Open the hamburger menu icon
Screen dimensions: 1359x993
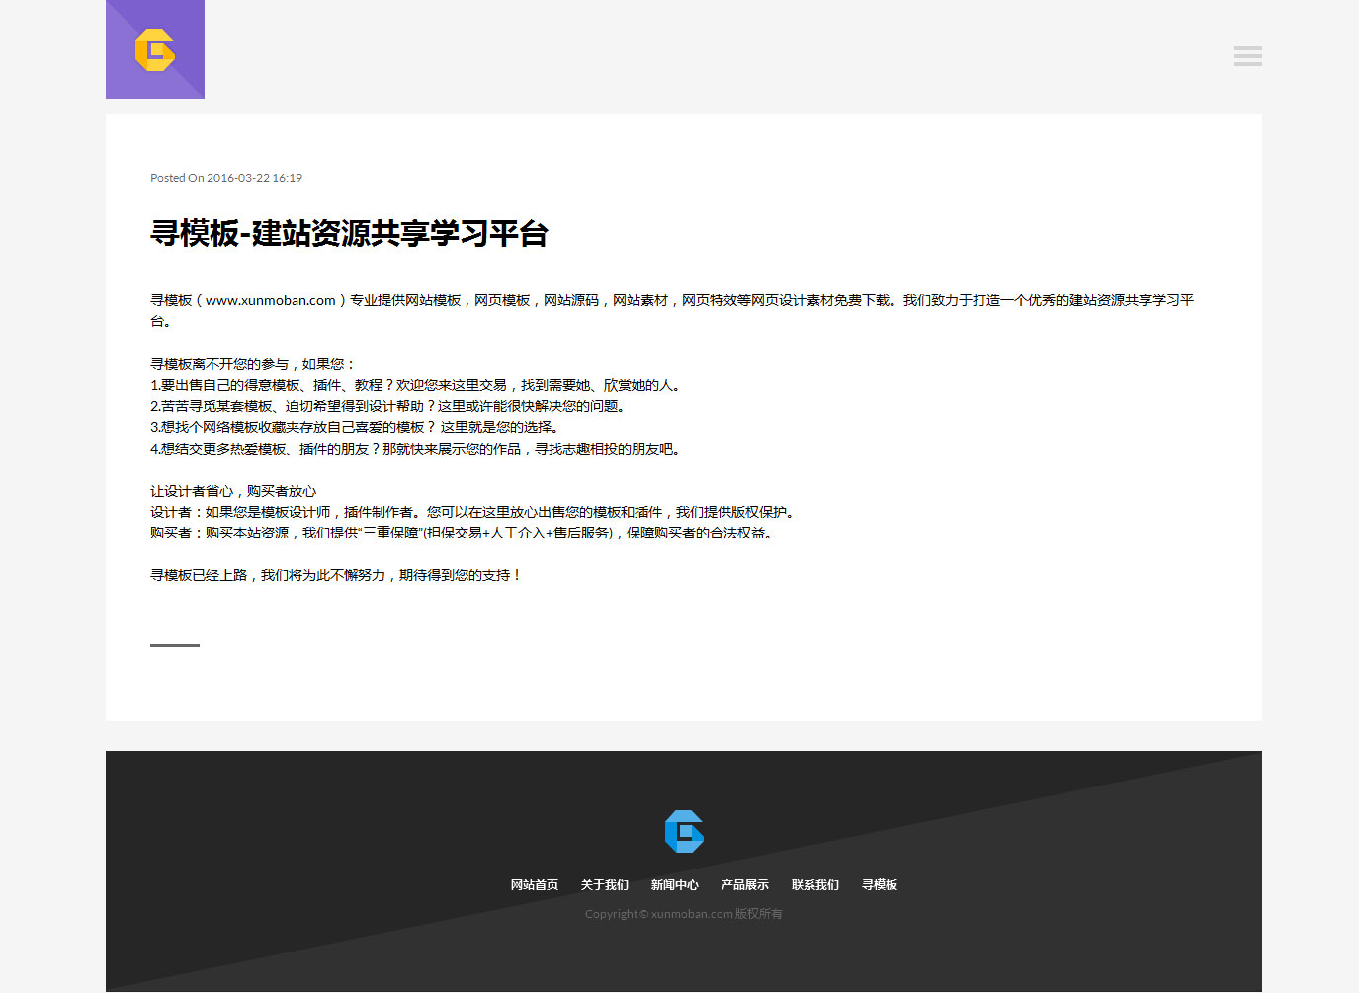[x=1247, y=56]
